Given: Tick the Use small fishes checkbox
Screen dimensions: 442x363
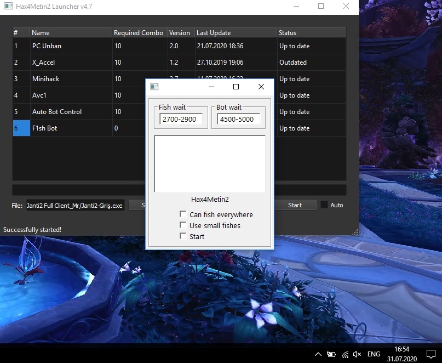Looking at the screenshot, I should tap(183, 225).
